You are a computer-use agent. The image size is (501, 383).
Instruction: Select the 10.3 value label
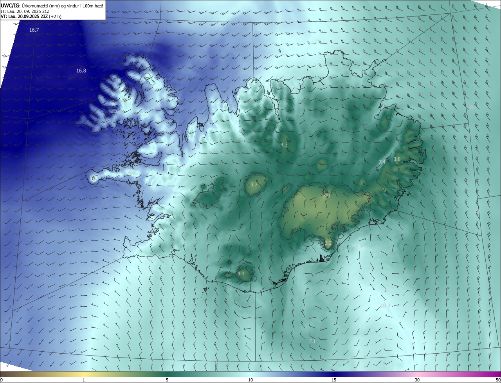pyautogui.click(x=385, y=305)
